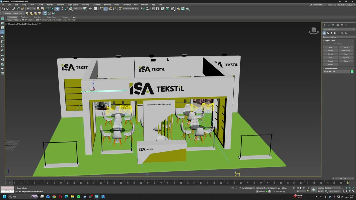Open the Workspaces Main Toolbar dropdown
This screenshot has width=356, height=200.
[346, 5]
